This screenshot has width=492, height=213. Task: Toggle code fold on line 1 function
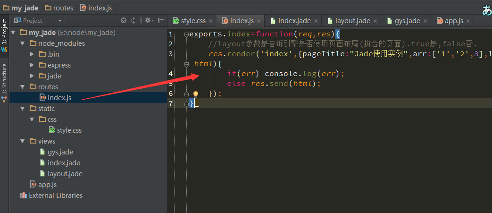pyautogui.click(x=187, y=34)
